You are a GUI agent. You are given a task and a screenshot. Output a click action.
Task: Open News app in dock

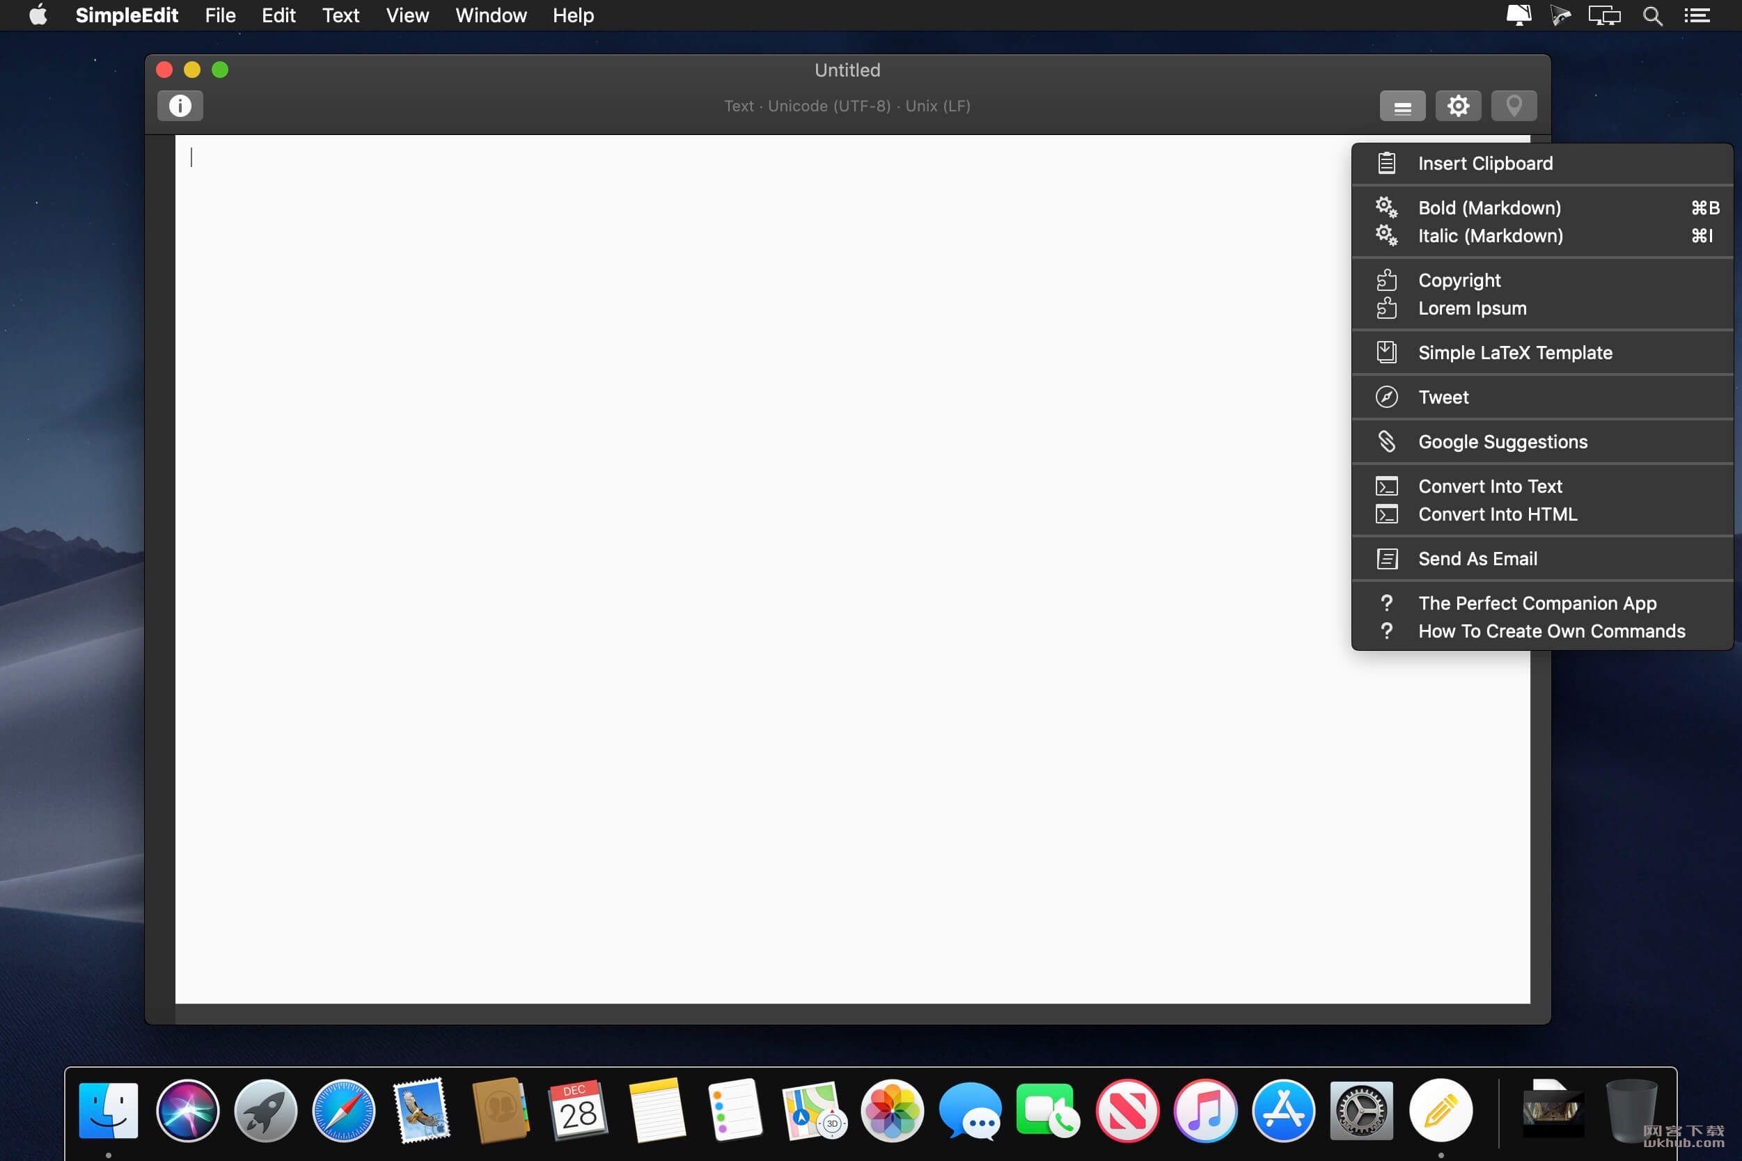click(x=1127, y=1111)
